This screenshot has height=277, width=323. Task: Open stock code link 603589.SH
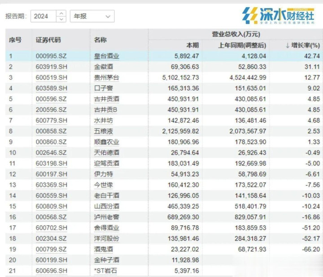click(51, 88)
